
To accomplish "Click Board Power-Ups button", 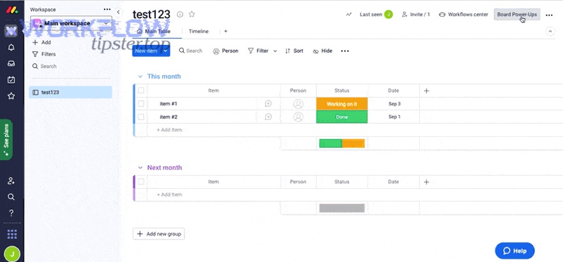I will (x=517, y=15).
